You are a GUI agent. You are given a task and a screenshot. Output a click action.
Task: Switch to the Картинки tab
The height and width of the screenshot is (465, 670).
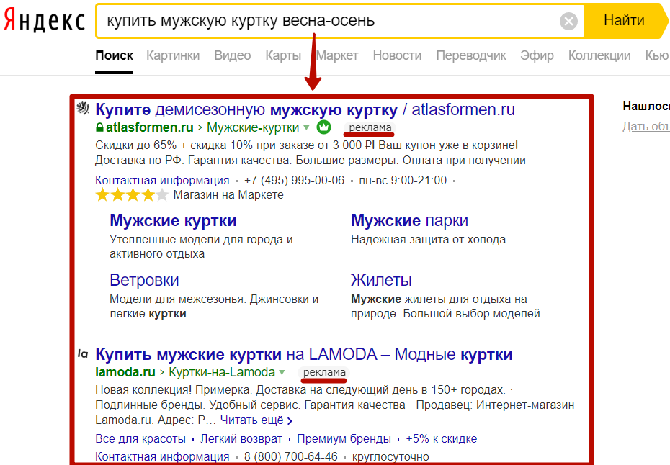tap(173, 55)
